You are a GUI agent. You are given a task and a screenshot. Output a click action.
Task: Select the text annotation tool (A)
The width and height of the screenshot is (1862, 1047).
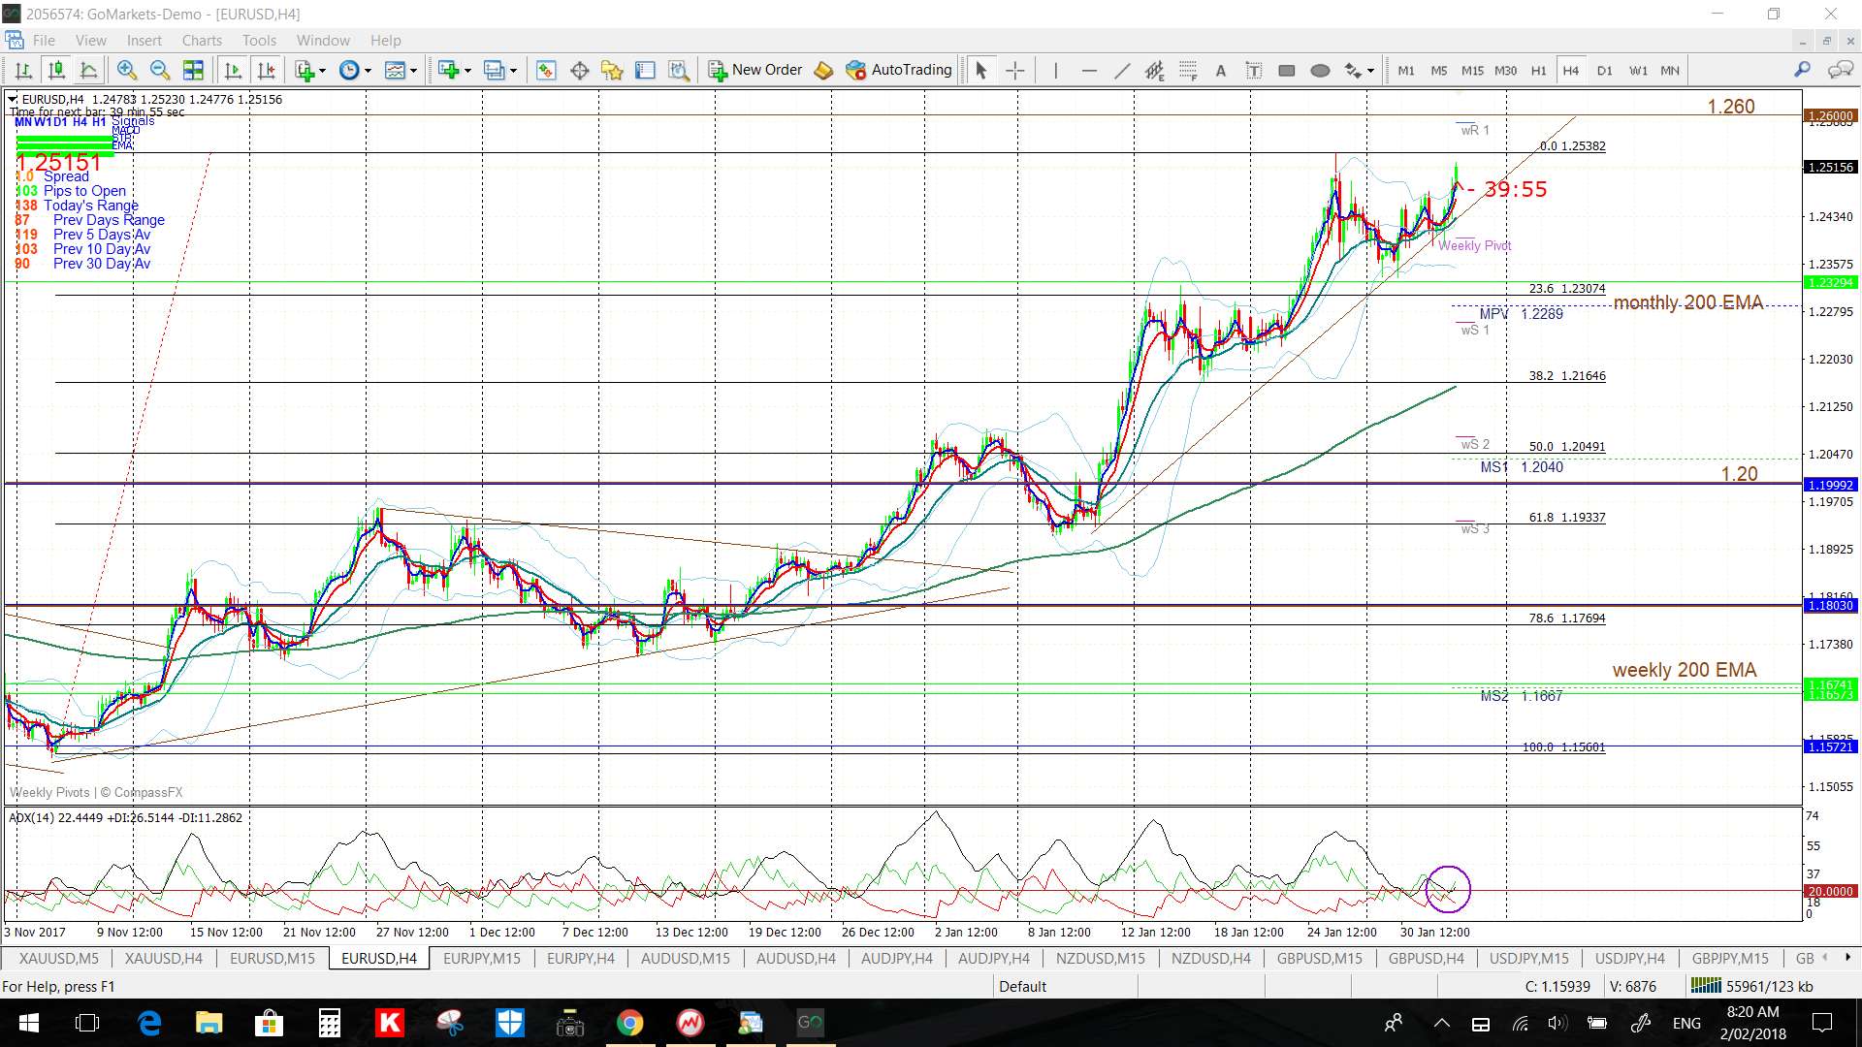[1221, 70]
